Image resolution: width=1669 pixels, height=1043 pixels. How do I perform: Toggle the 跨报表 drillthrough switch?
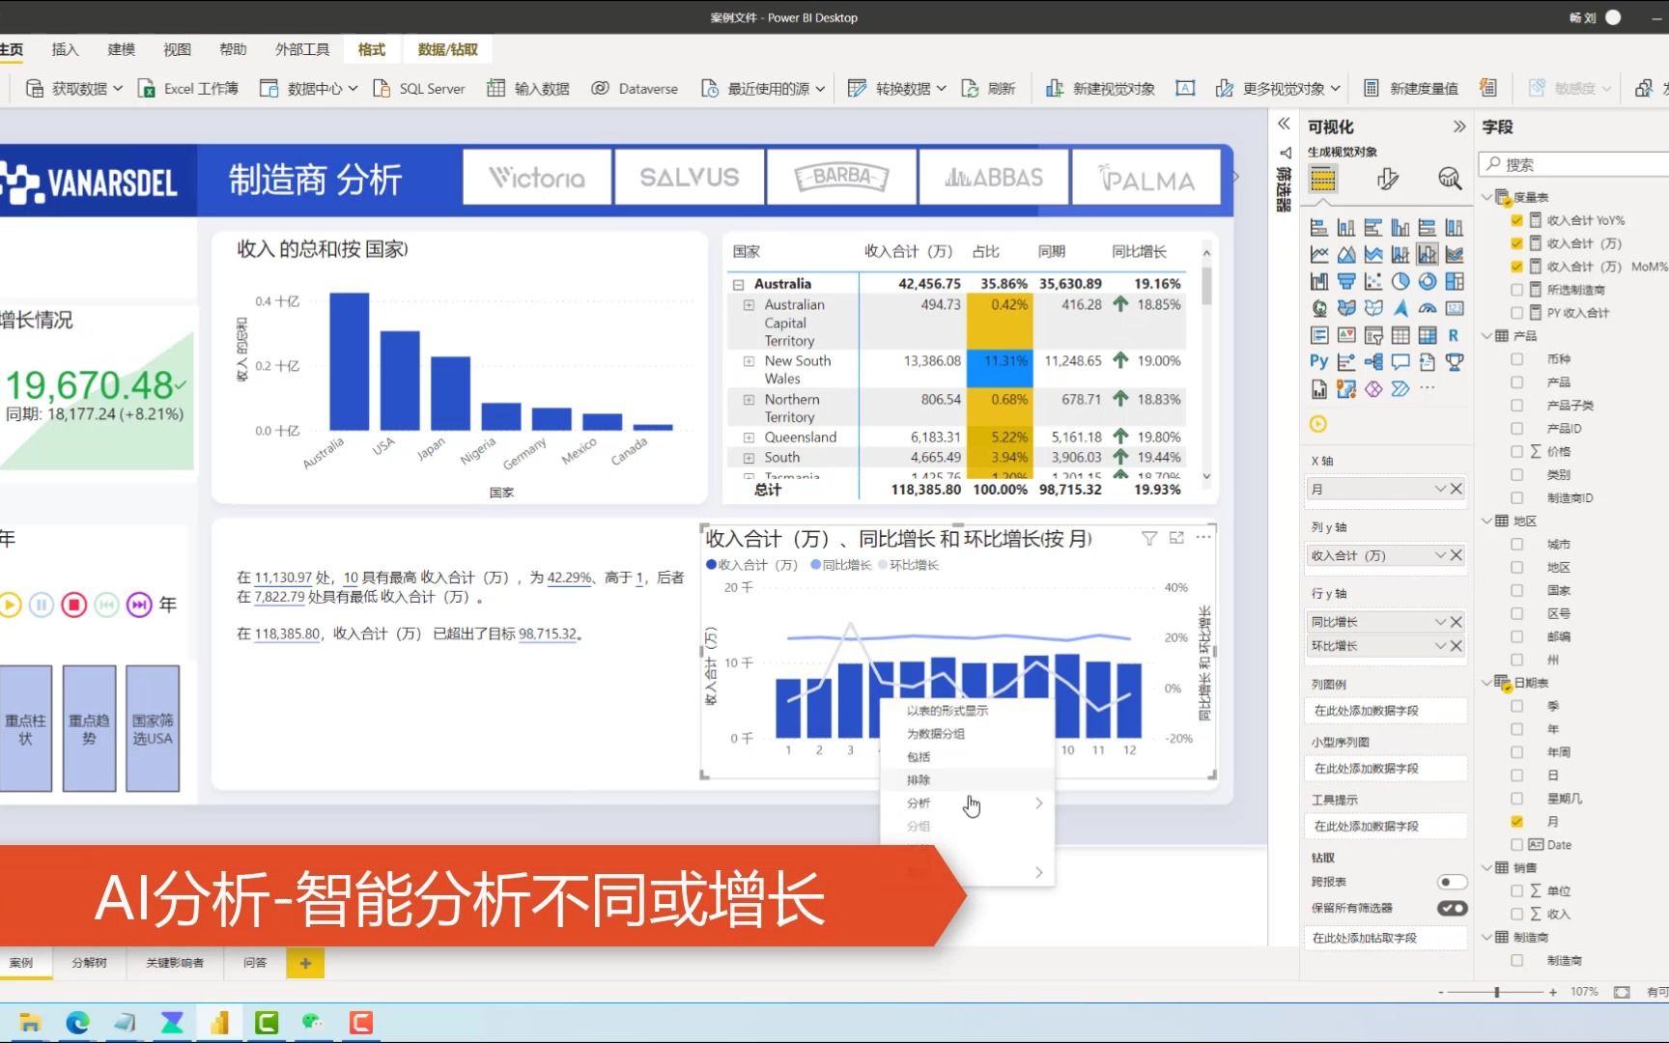(1452, 882)
